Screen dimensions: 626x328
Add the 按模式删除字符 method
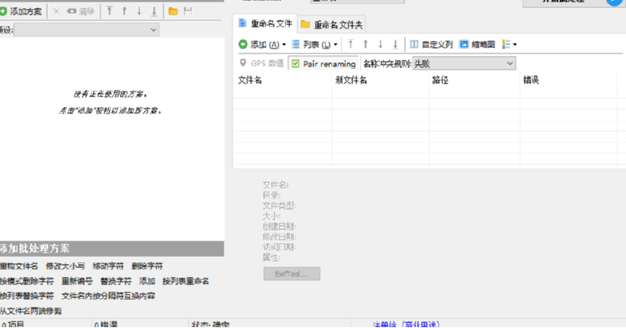[27, 281]
